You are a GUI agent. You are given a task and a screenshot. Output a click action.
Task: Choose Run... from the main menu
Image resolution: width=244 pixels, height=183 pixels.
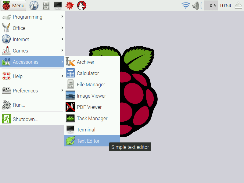32,105
